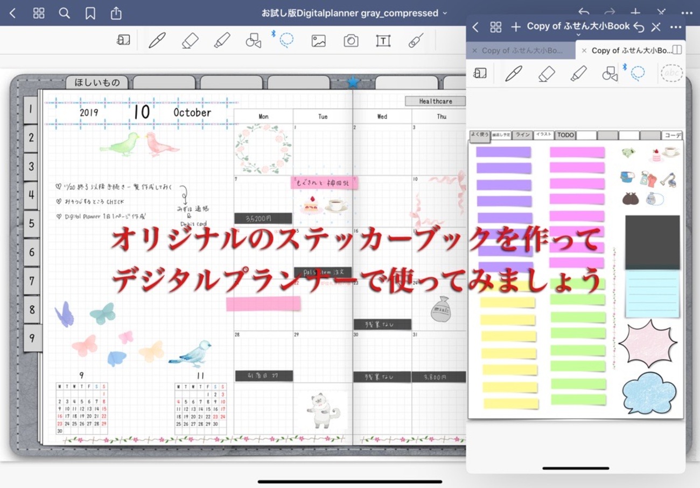Select the Text box tool in planner
700x488 pixels.
(x=383, y=41)
